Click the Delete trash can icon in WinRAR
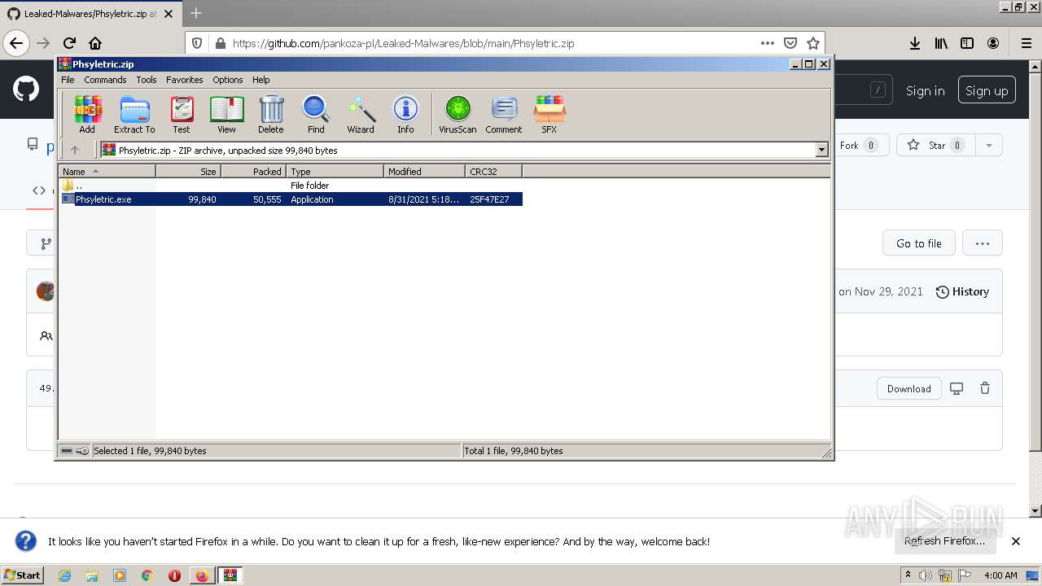 pyautogui.click(x=271, y=114)
